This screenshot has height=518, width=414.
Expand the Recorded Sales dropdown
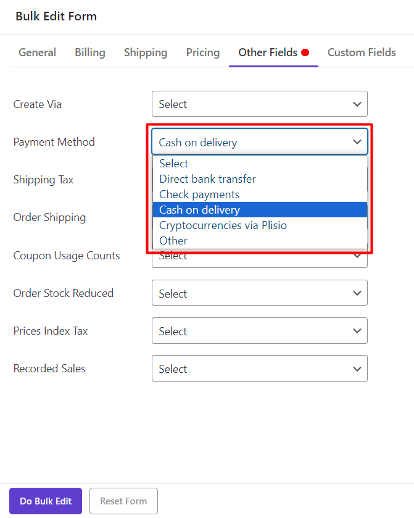click(259, 369)
